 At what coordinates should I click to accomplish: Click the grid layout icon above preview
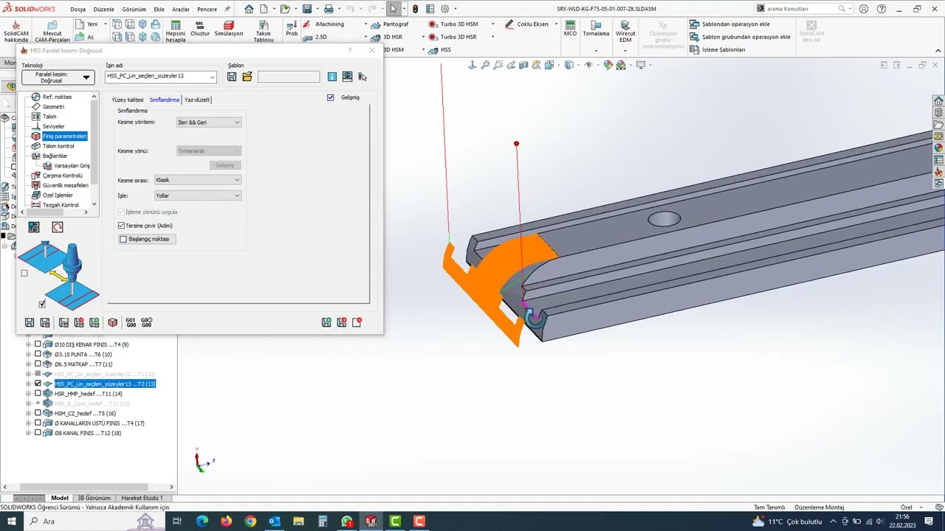[x=34, y=227]
